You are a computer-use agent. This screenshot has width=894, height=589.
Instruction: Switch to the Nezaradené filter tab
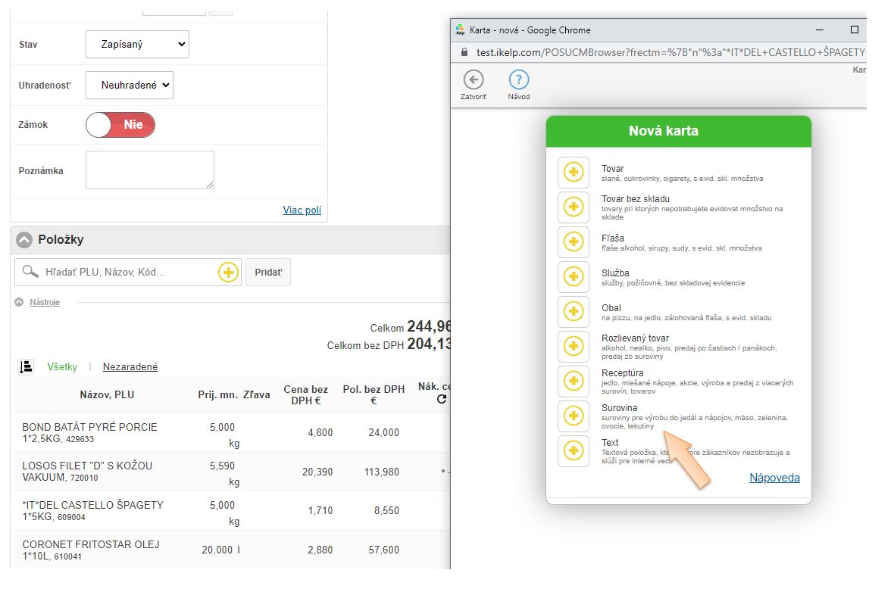(130, 367)
